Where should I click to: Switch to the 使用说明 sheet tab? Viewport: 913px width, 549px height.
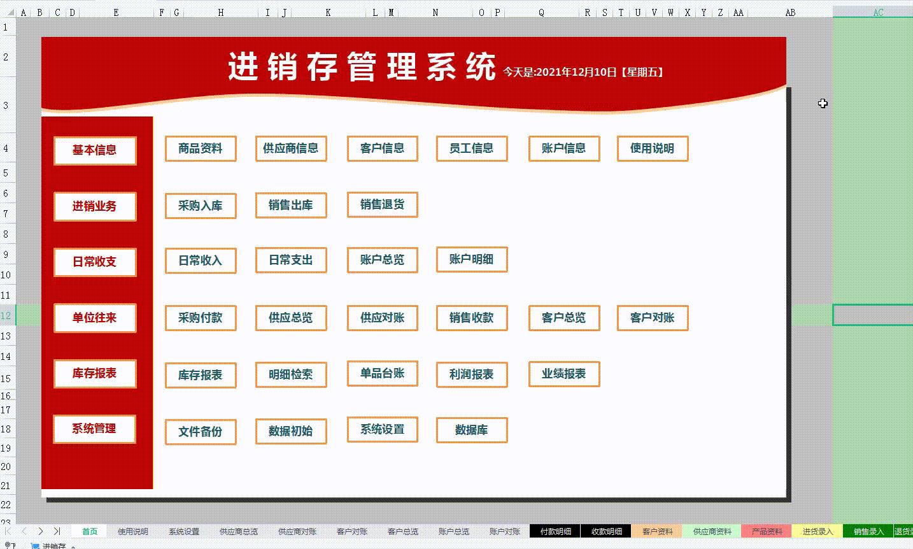tap(133, 531)
